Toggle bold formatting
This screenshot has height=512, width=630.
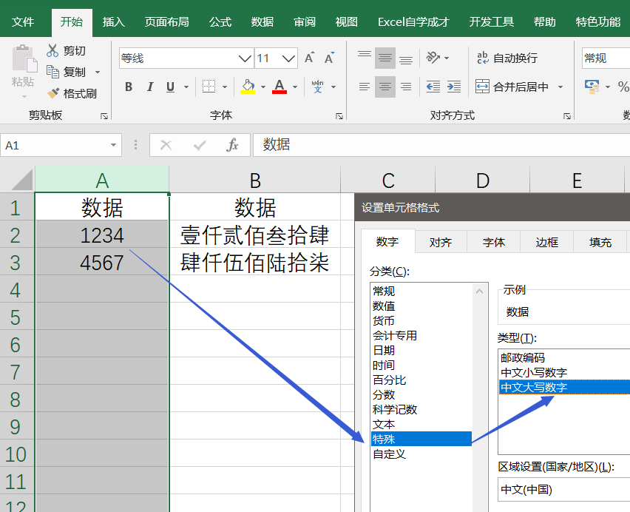128,87
